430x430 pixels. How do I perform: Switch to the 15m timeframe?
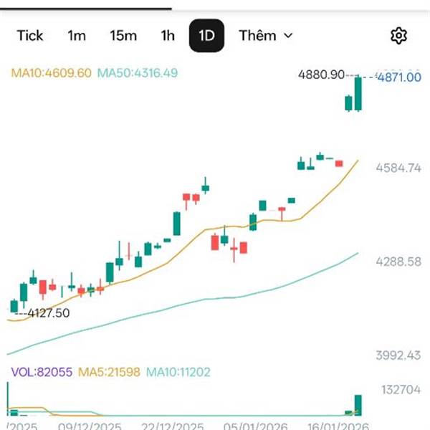[x=123, y=35]
